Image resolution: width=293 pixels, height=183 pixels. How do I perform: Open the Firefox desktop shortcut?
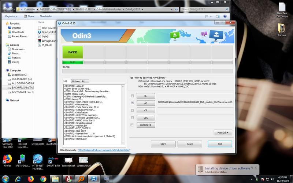point(7,160)
